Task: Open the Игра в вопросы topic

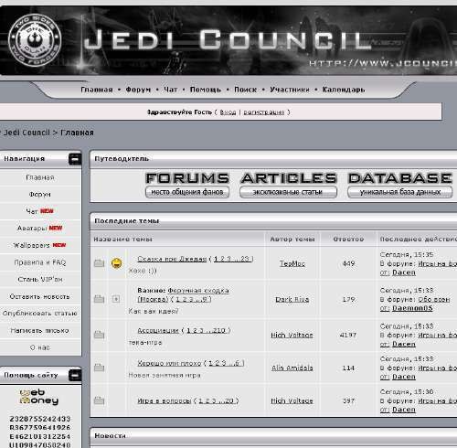Action: coord(165,400)
